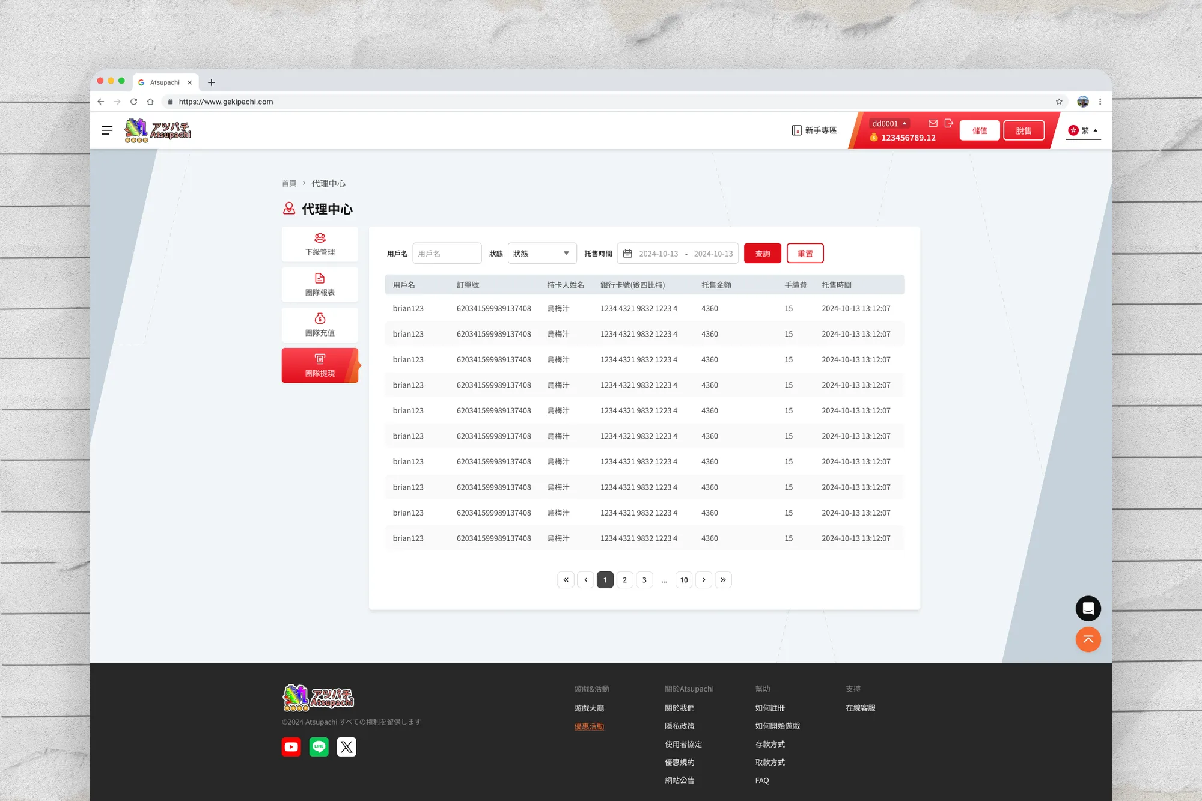1202x801 pixels.
Task: Click the browser back arrow
Action: tap(101, 102)
